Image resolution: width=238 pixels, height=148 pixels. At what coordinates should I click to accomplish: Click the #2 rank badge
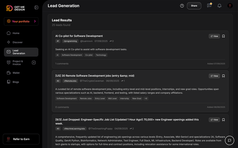58,81
